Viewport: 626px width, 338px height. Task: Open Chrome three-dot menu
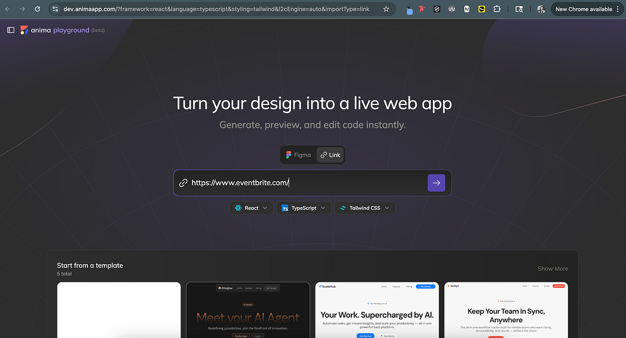[617, 9]
